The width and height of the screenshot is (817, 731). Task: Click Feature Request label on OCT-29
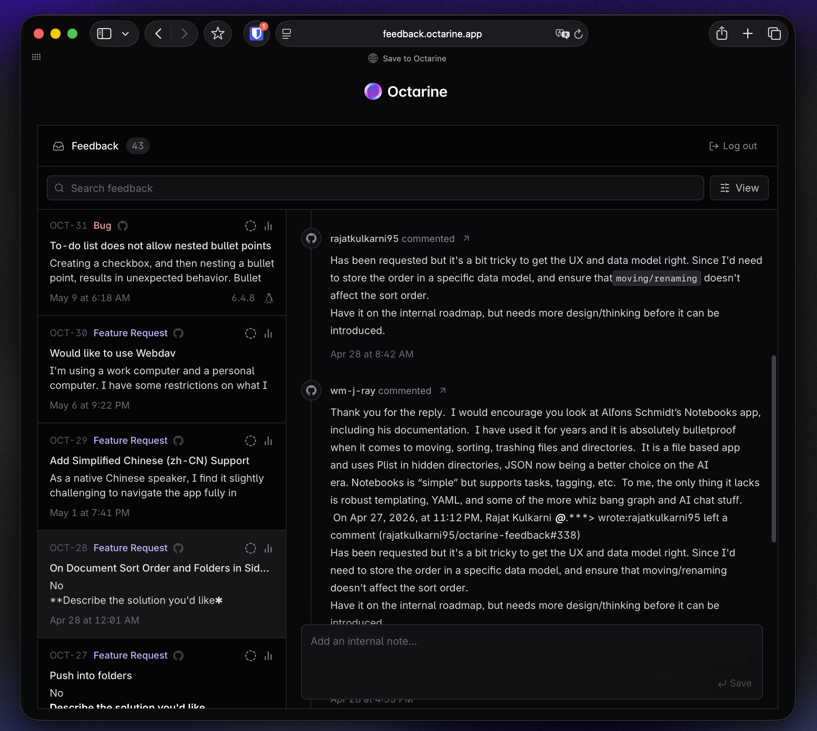tap(130, 440)
